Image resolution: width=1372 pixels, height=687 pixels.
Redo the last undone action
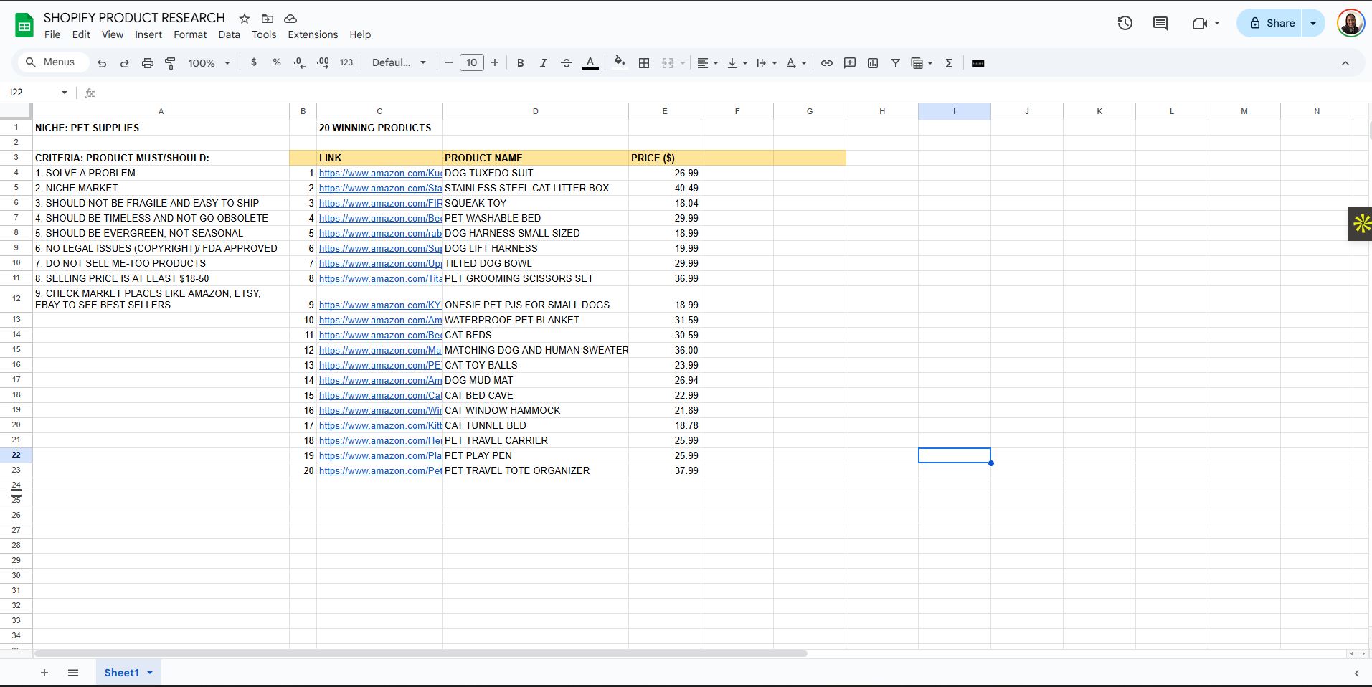pos(124,63)
